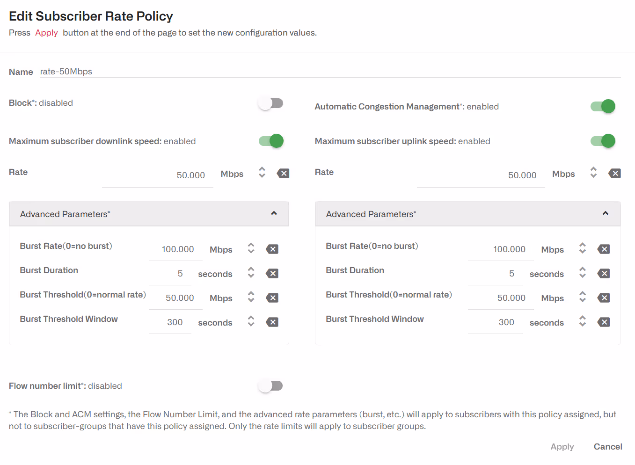Disable Automatic Congestion Management
This screenshot has height=465, width=635.
[x=603, y=107]
